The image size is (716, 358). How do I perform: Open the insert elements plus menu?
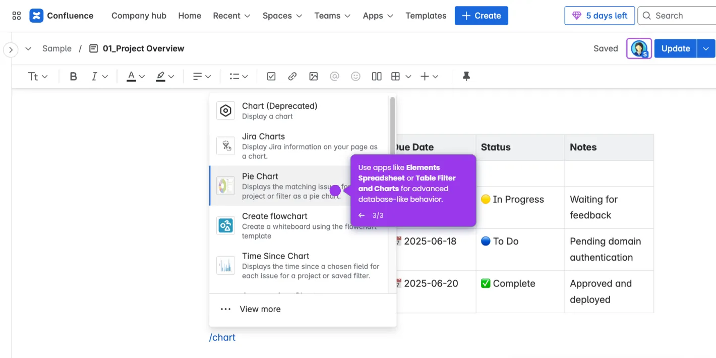pos(430,76)
